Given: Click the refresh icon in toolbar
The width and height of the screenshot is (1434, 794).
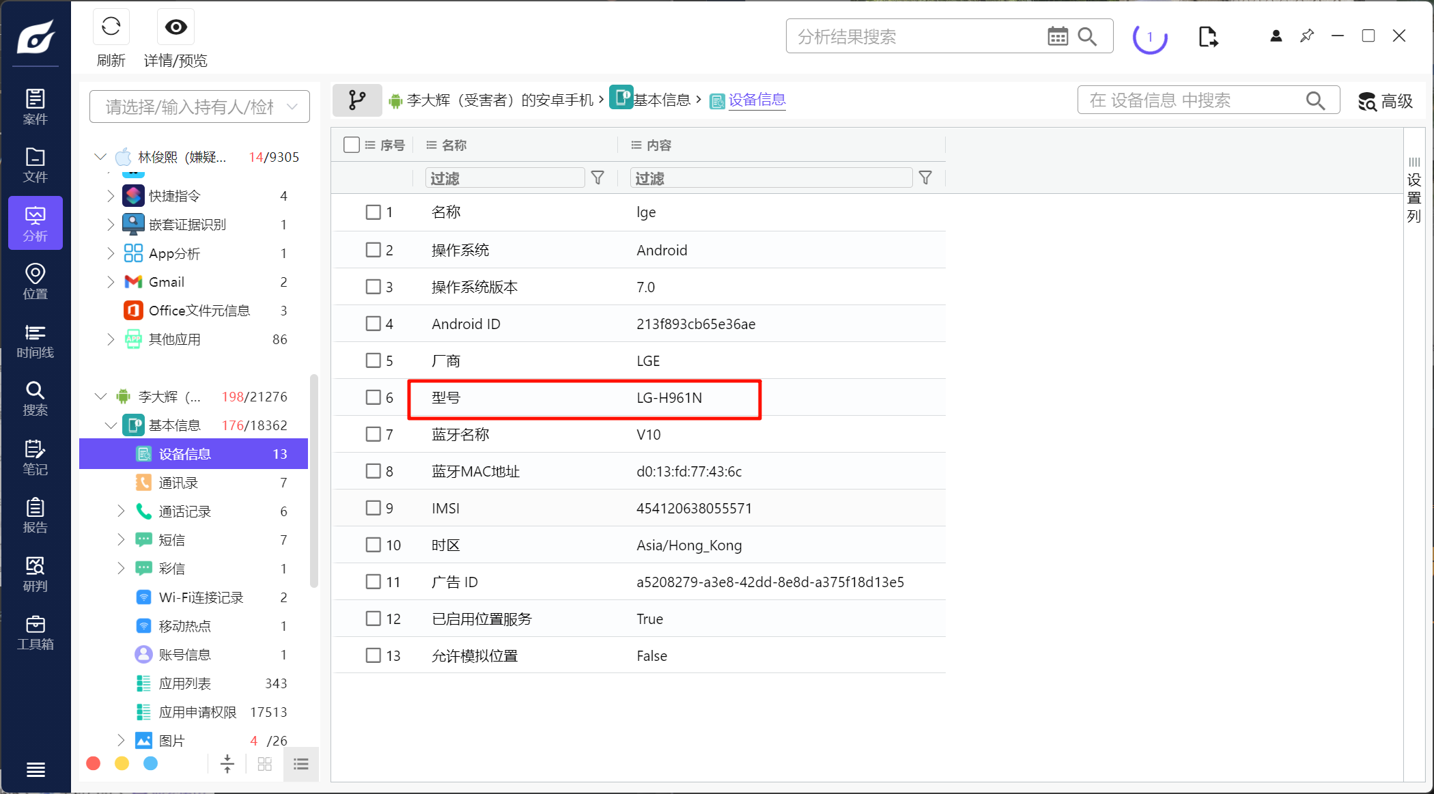Looking at the screenshot, I should click(111, 27).
